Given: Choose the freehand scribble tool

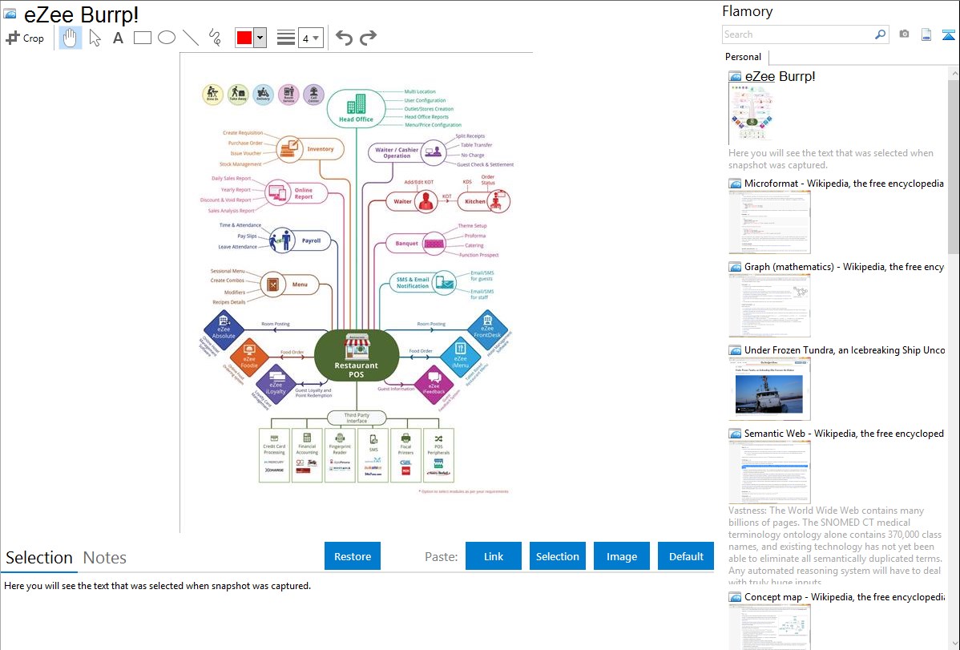Looking at the screenshot, I should coord(214,38).
